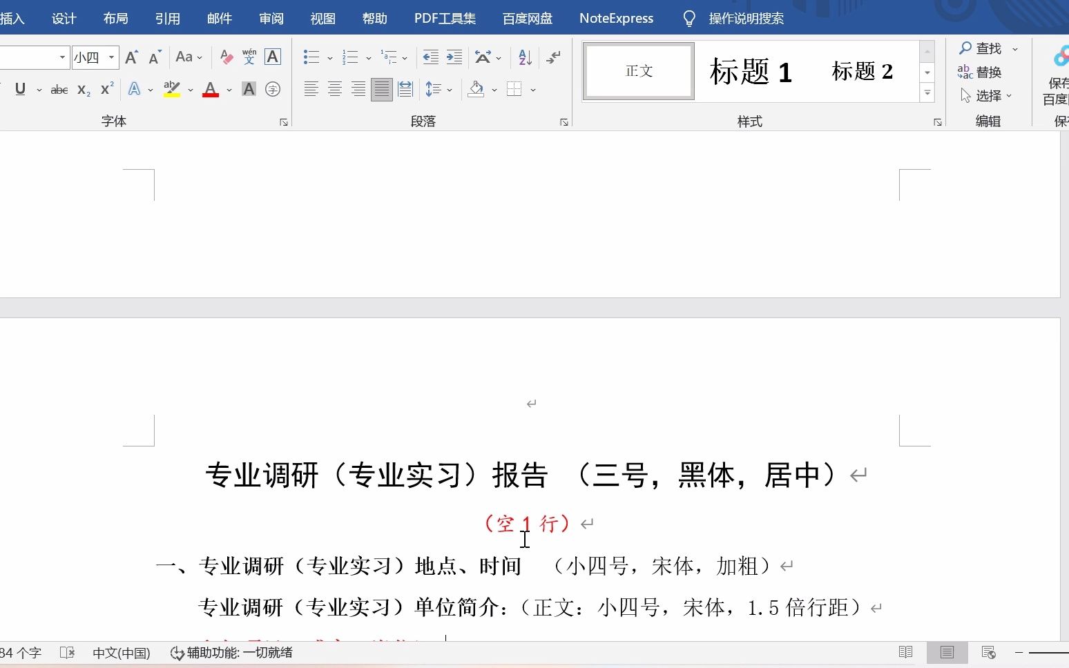Apply borders icon
1069x668 pixels.
(514, 89)
